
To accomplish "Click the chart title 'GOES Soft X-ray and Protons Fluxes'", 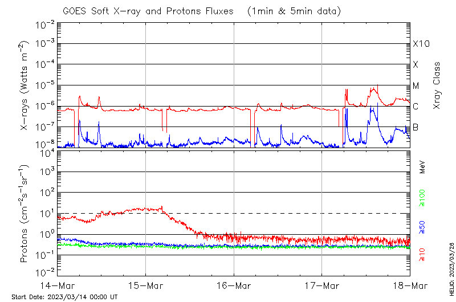I will [x=148, y=11].
